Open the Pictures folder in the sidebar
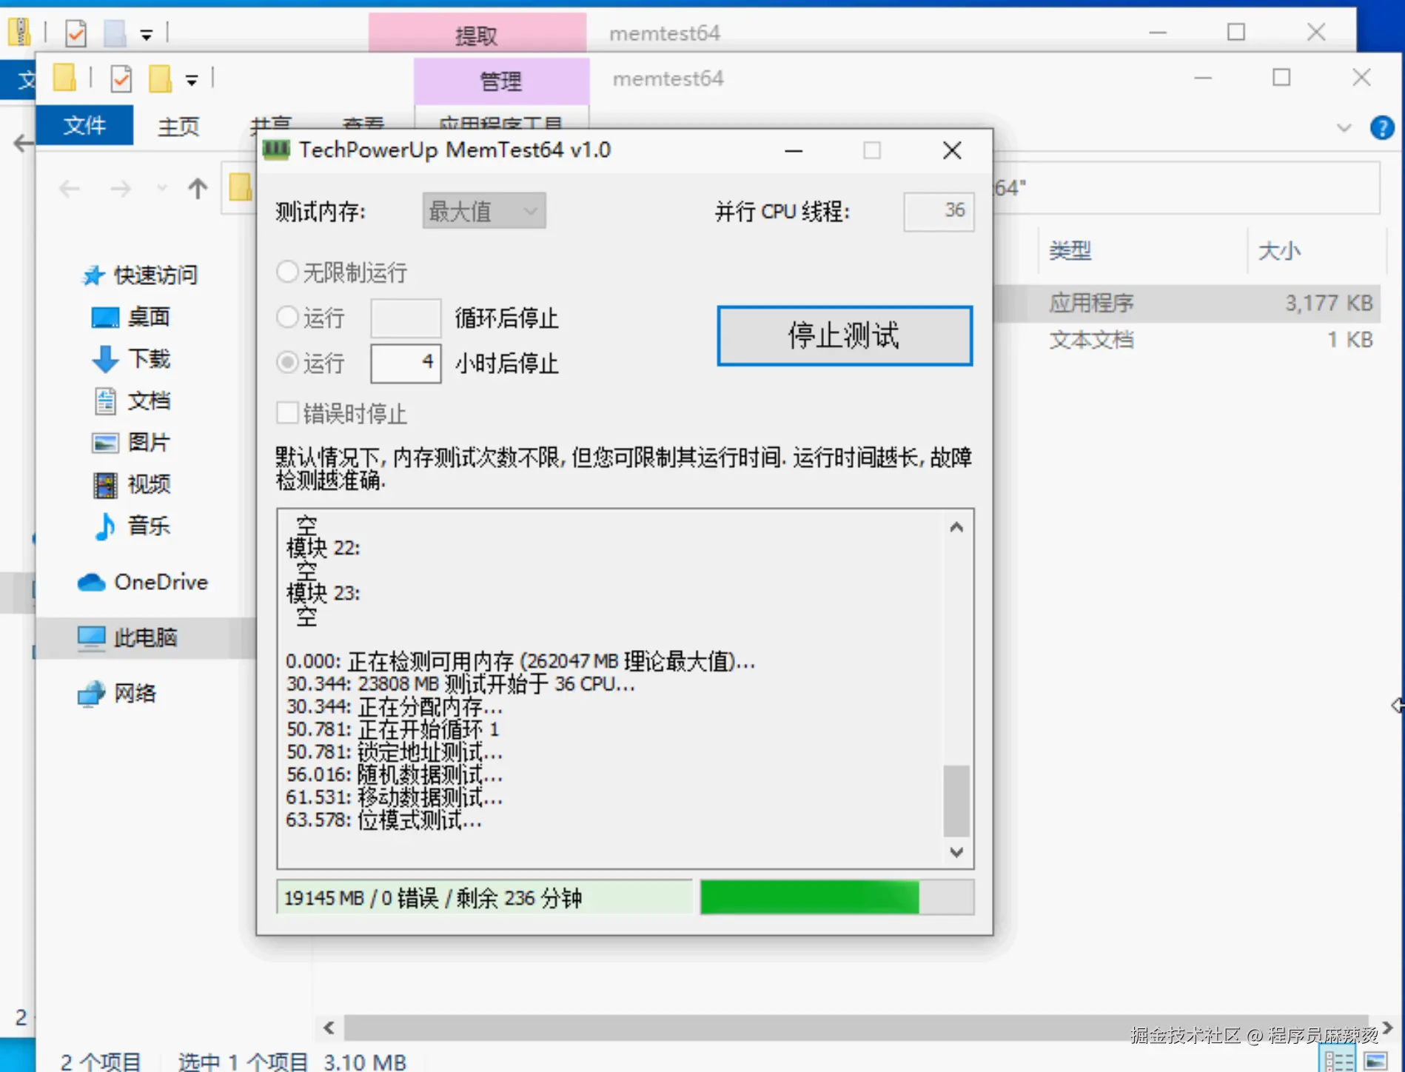 point(148,442)
